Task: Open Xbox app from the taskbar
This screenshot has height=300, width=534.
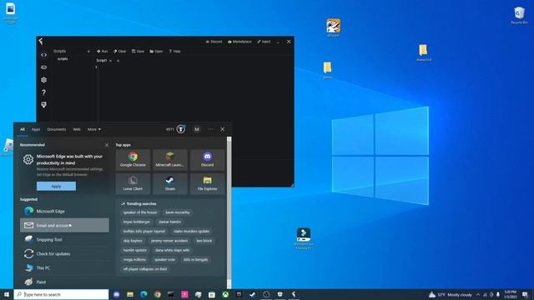Action: 225,294
